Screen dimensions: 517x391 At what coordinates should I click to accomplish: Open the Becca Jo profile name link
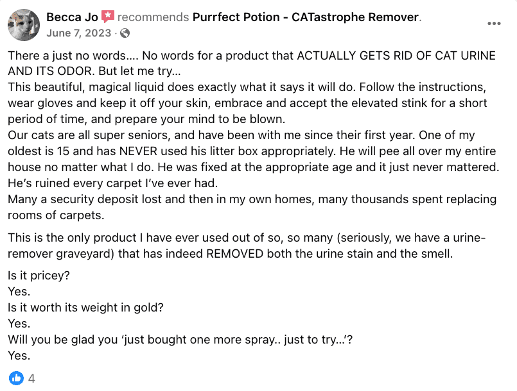[x=72, y=17]
